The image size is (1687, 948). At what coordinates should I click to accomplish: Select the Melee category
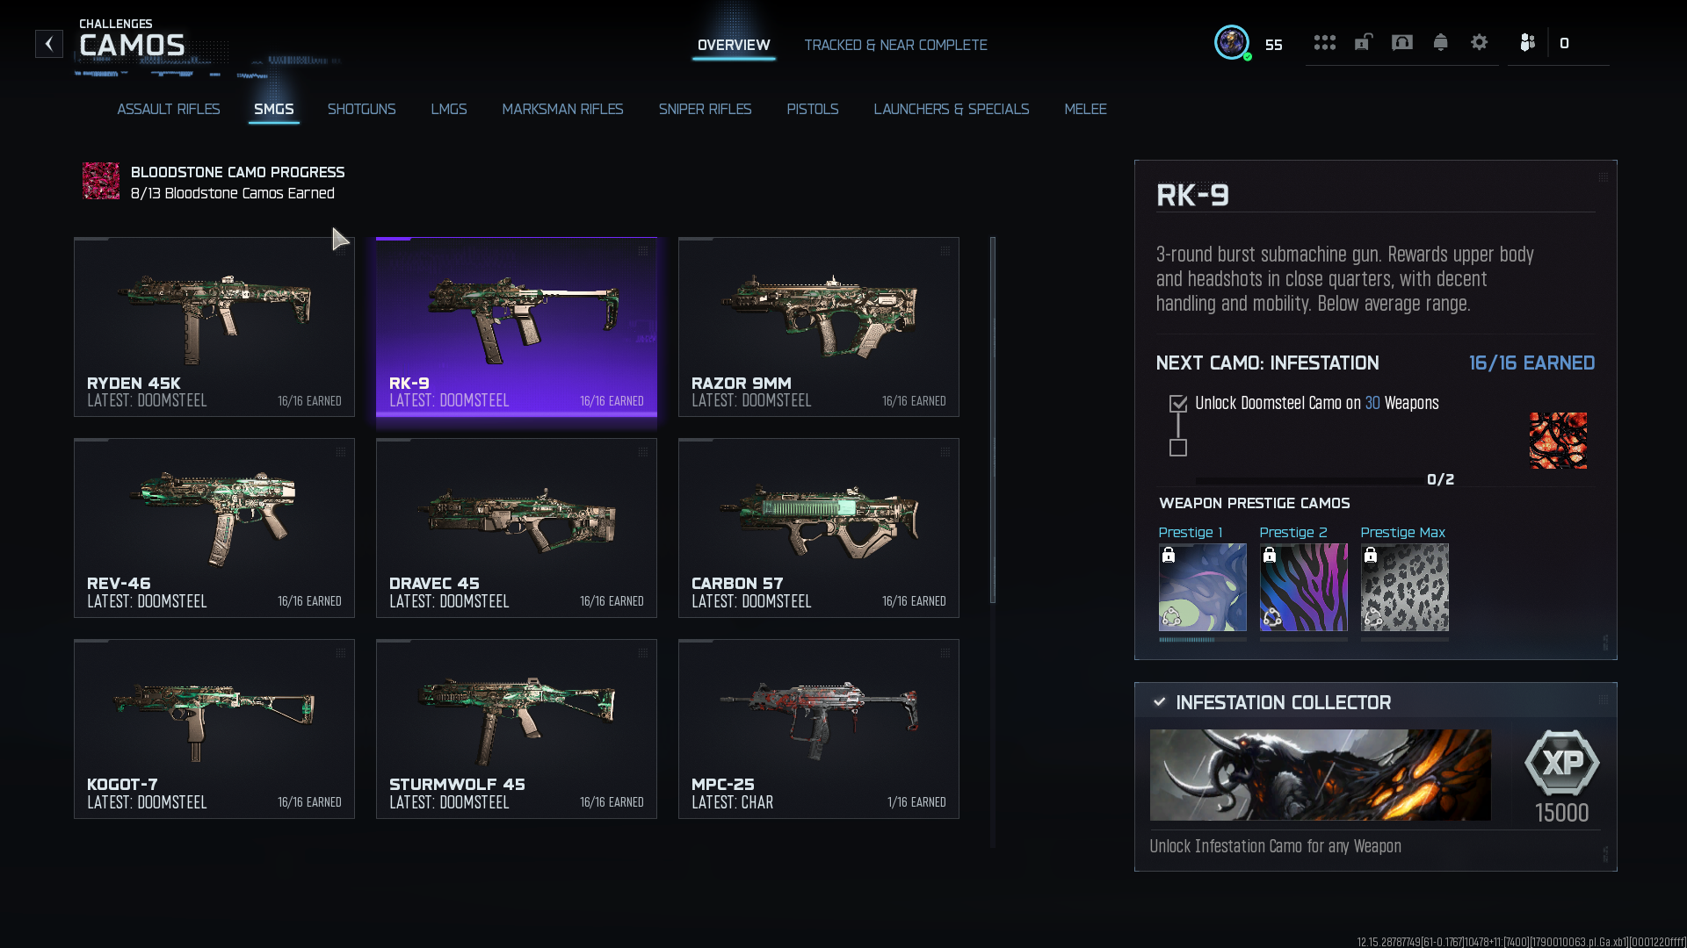(x=1085, y=109)
